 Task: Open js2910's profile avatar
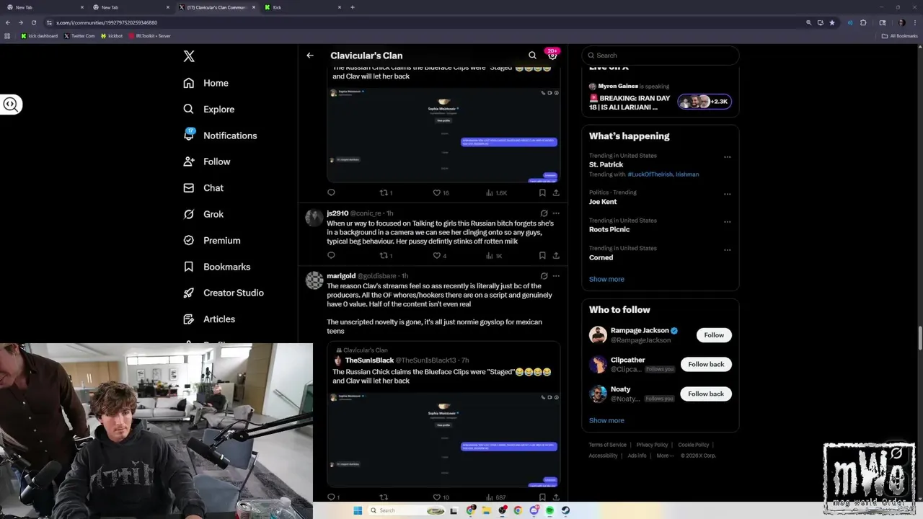pyautogui.click(x=314, y=218)
